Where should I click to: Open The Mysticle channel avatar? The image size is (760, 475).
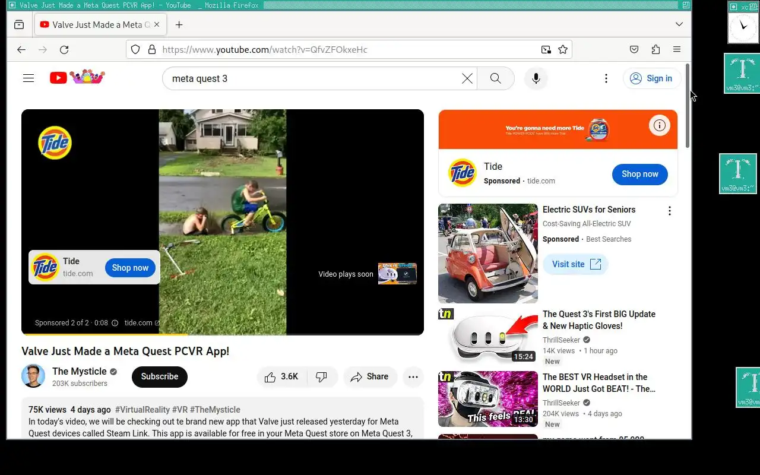(x=33, y=376)
